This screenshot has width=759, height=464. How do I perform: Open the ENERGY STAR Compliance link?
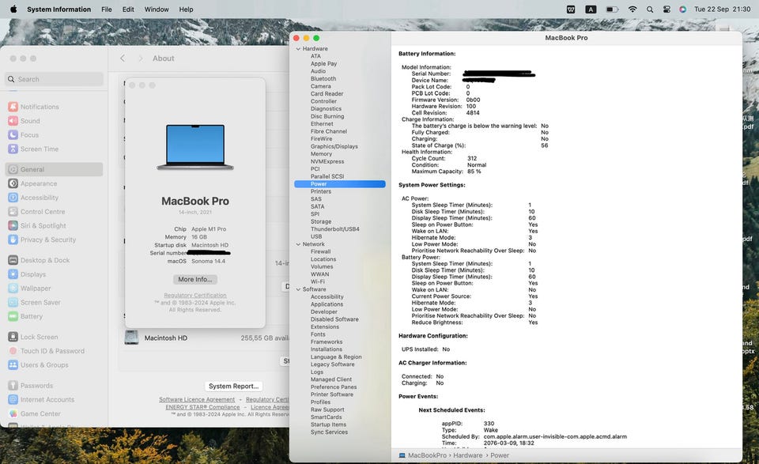tap(202, 407)
